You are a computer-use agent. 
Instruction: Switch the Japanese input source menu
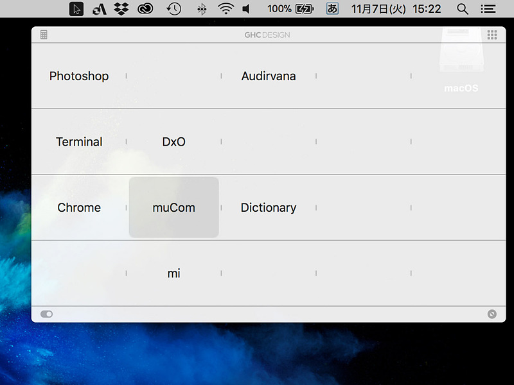[x=332, y=9]
